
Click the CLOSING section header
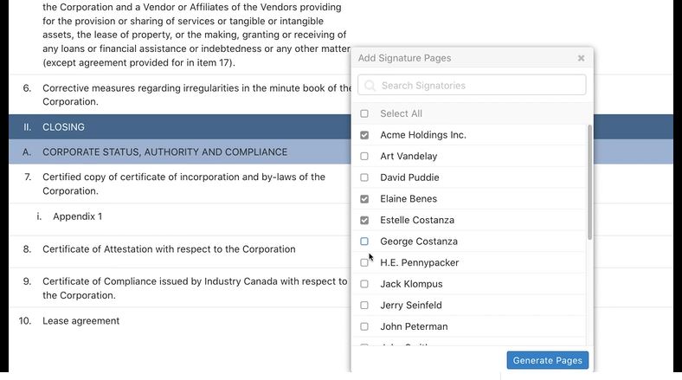pyautogui.click(x=63, y=126)
